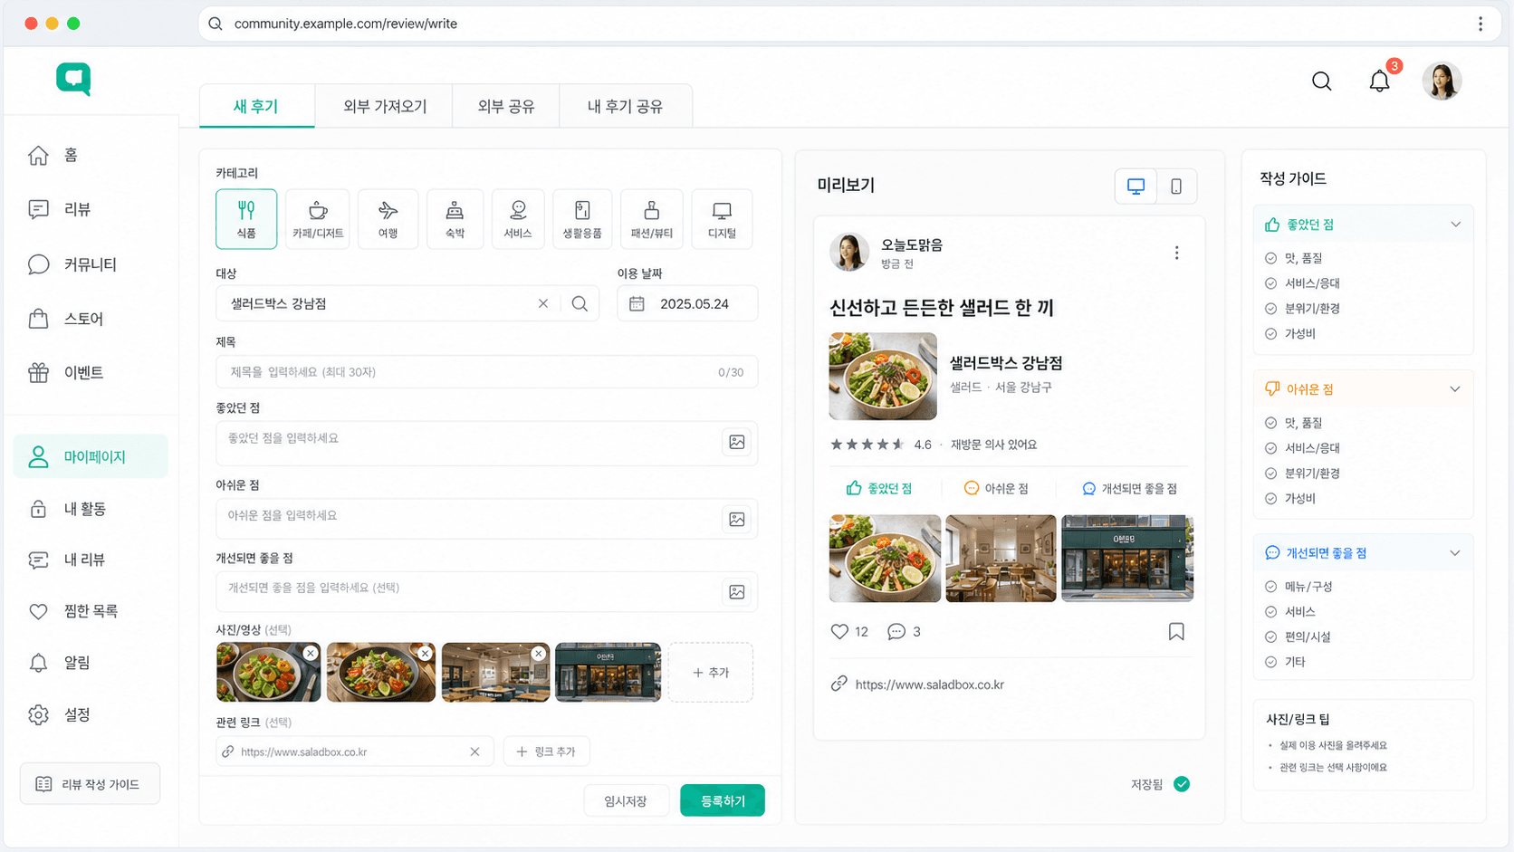Check 편의/시설 under 개선되면 좋을 점
The height and width of the screenshot is (852, 1514).
(x=1271, y=637)
